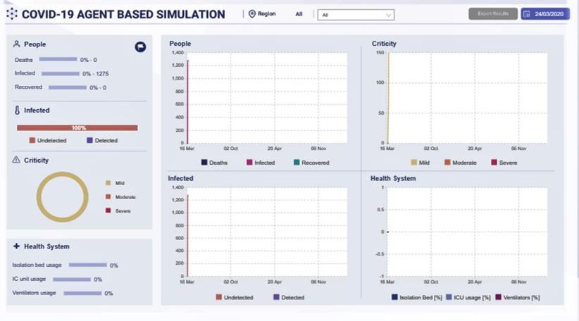579x321 pixels.
Task: Toggle Severe series in Criticity chart legend
Action: (x=504, y=163)
